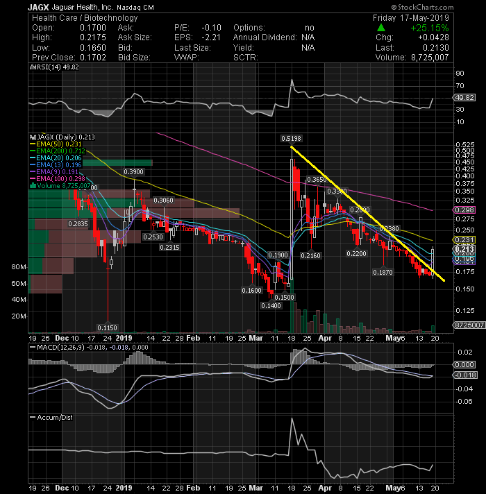Viewport: 486px width, 494px height.
Task: Click the 0.2835 price annotation
Action: point(78,223)
